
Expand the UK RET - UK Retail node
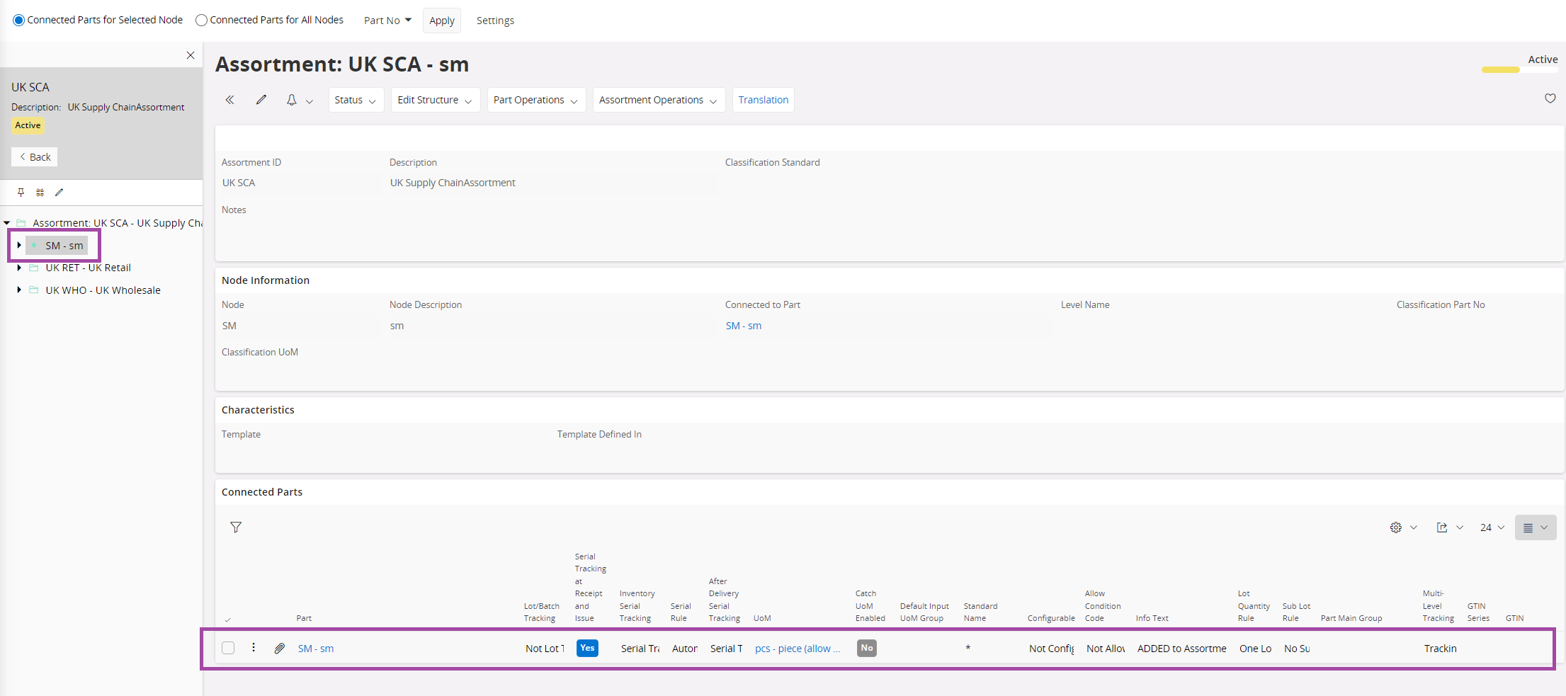pyautogui.click(x=19, y=268)
